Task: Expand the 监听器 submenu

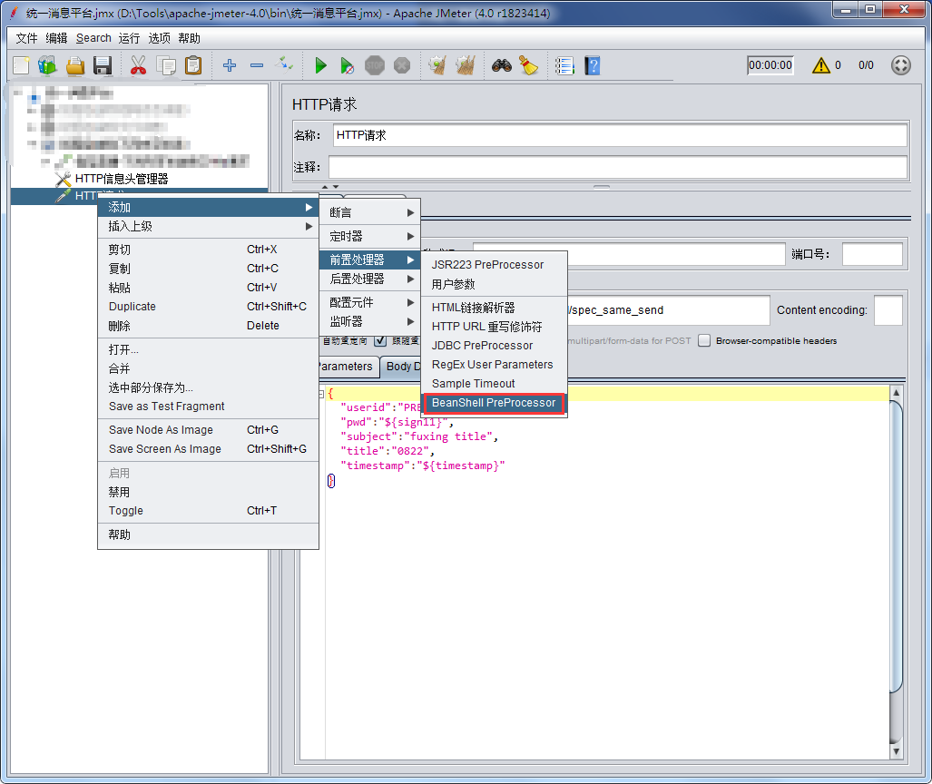Action: tap(370, 321)
